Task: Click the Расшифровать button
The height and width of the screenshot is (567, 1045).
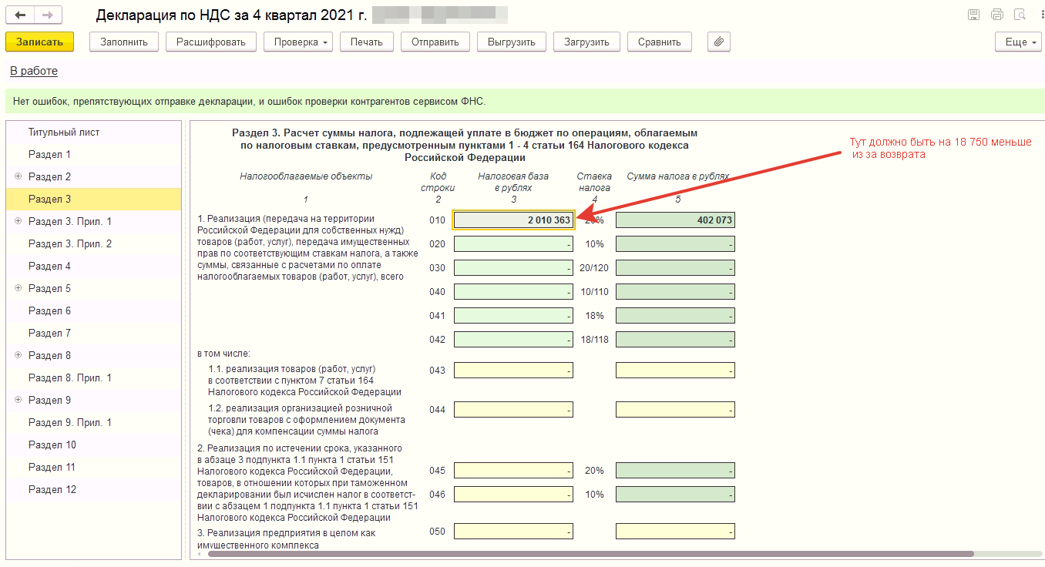Action: 210,42
